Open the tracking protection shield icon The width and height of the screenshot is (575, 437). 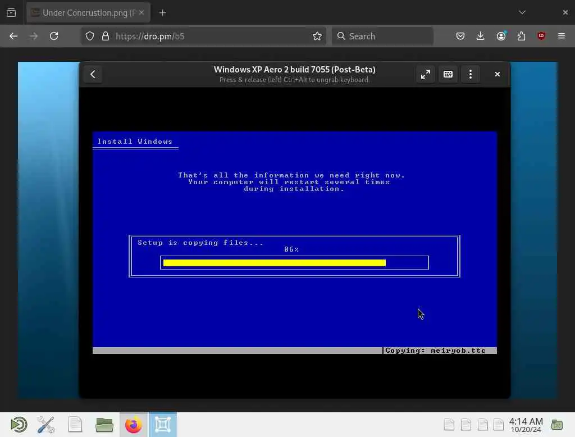(90, 36)
